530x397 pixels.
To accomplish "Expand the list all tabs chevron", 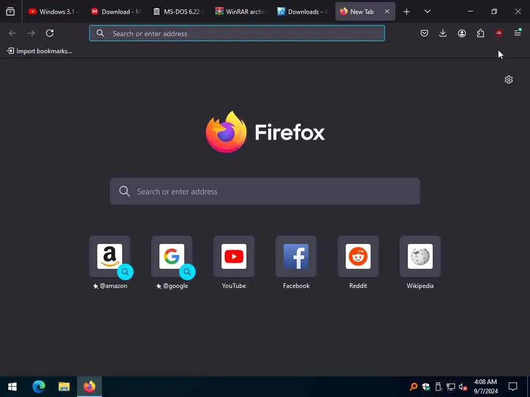I will [x=427, y=11].
